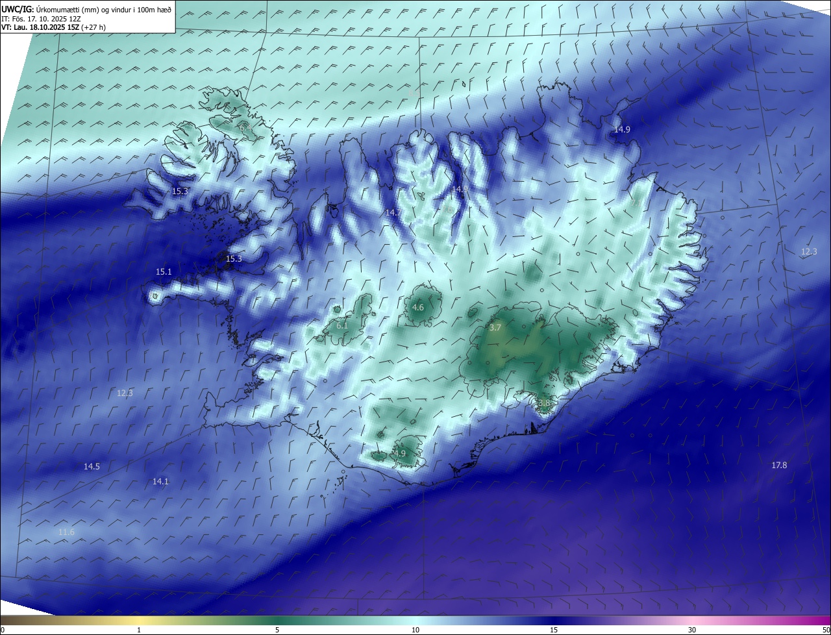
Task: Click the 14.7 value label
Action: (393, 212)
